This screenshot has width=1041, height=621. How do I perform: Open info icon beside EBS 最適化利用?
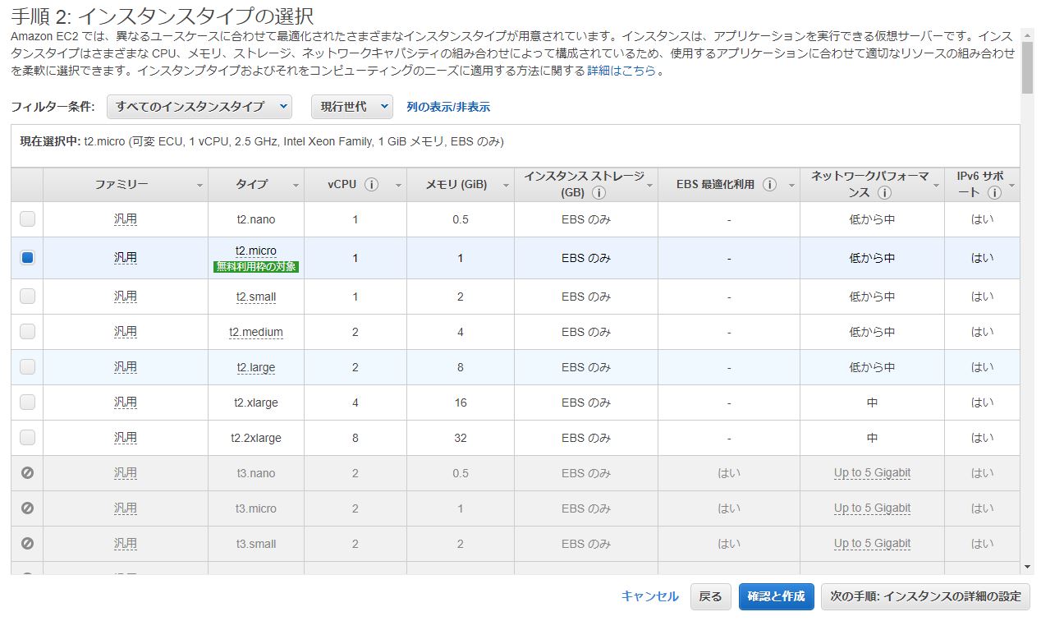[x=769, y=184]
